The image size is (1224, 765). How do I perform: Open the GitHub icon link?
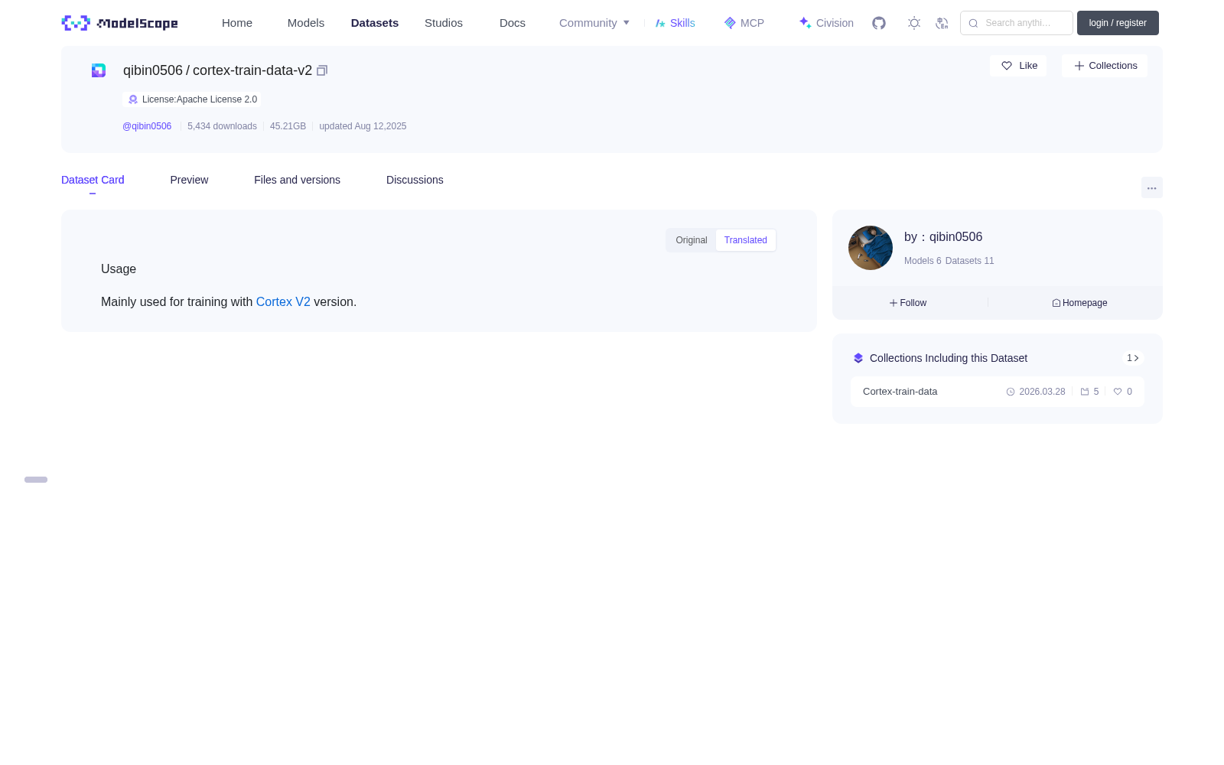[879, 23]
